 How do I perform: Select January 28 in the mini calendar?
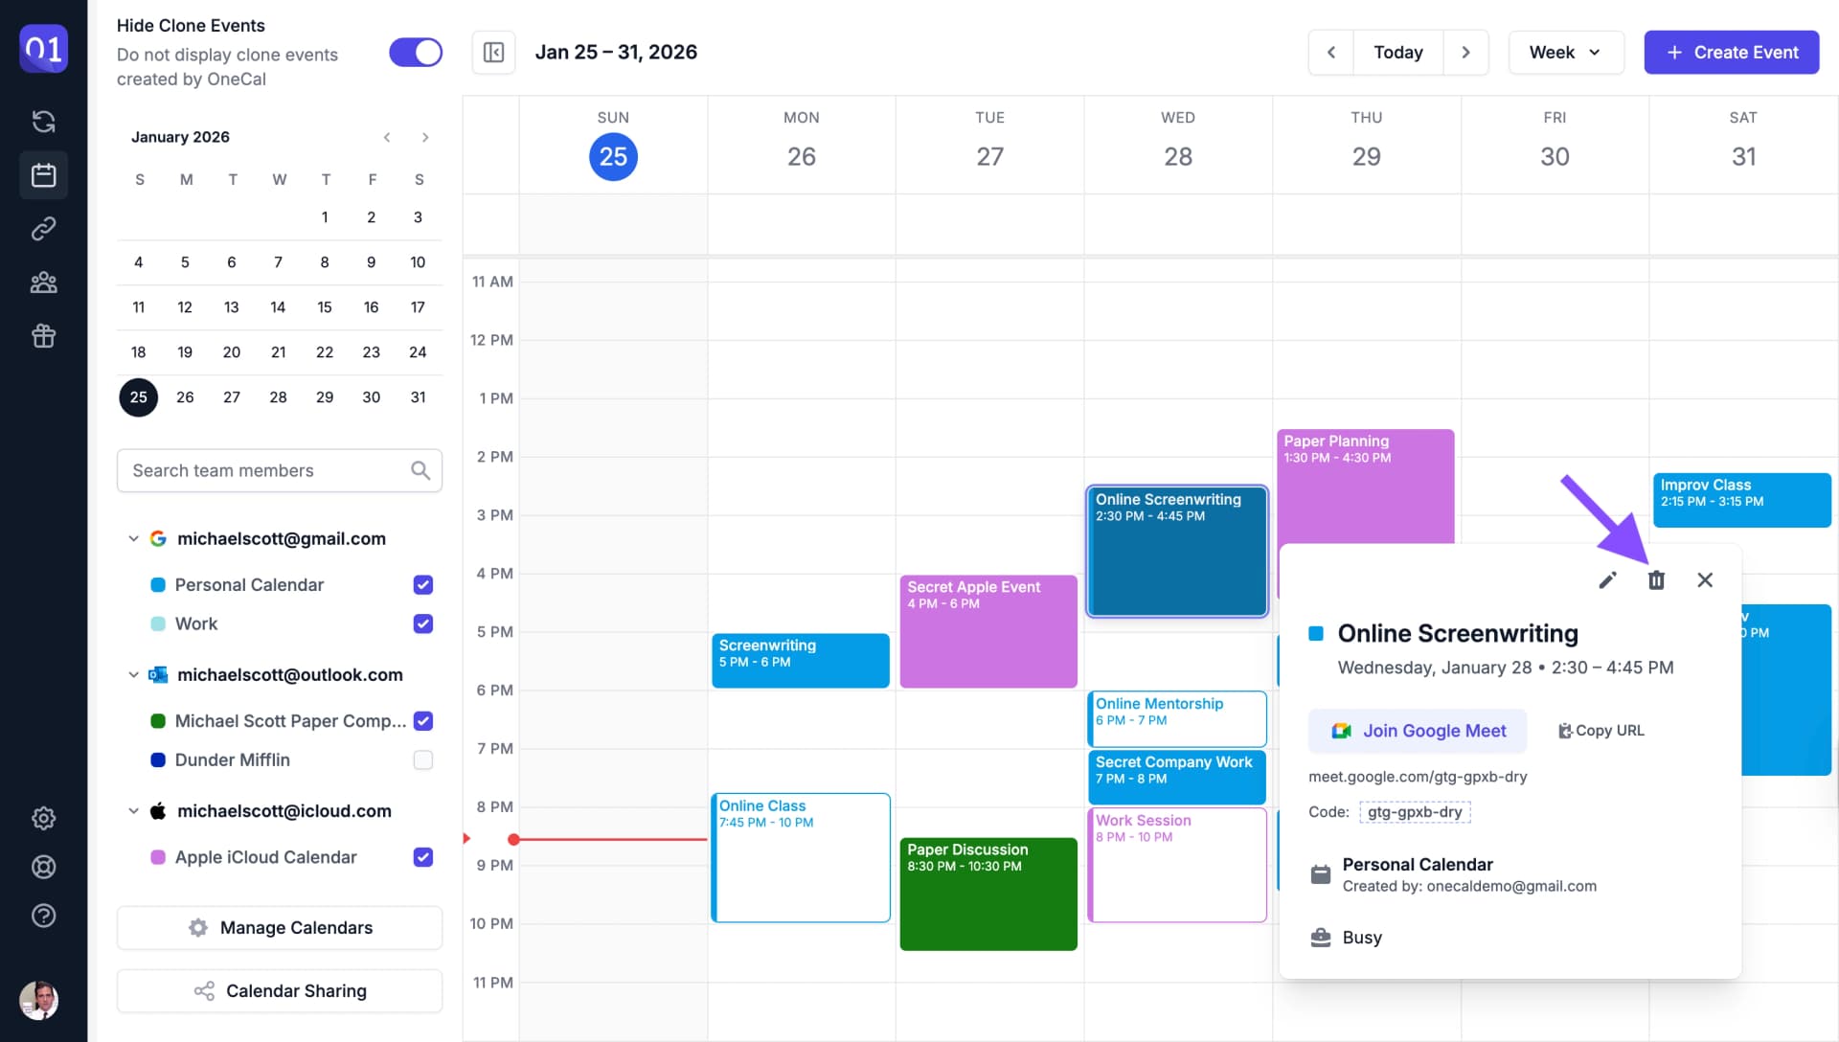[278, 397]
